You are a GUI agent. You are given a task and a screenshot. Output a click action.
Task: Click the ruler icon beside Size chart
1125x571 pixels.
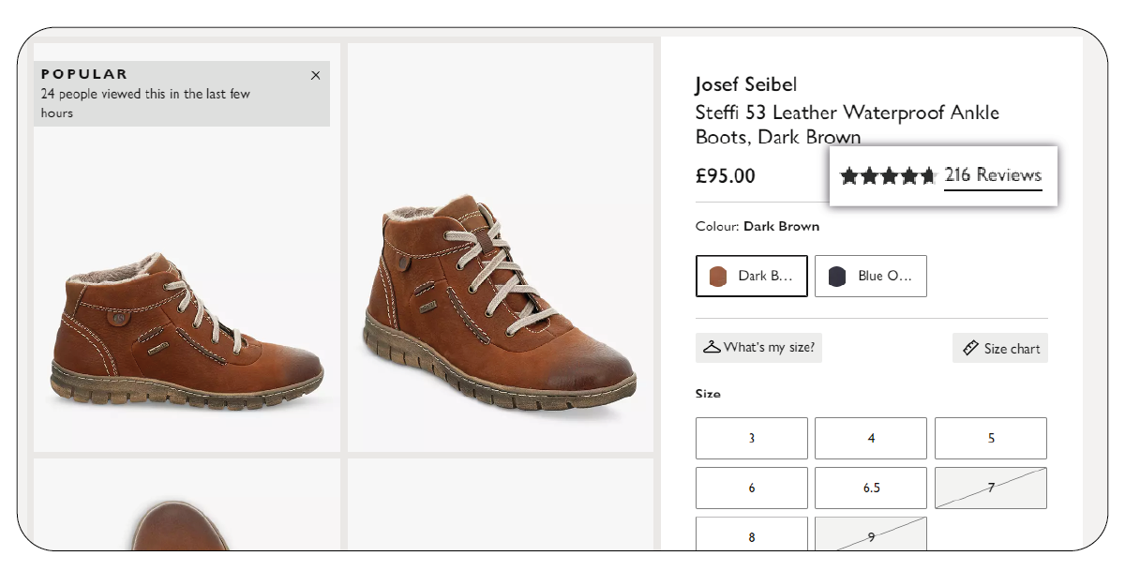pyautogui.click(x=970, y=348)
